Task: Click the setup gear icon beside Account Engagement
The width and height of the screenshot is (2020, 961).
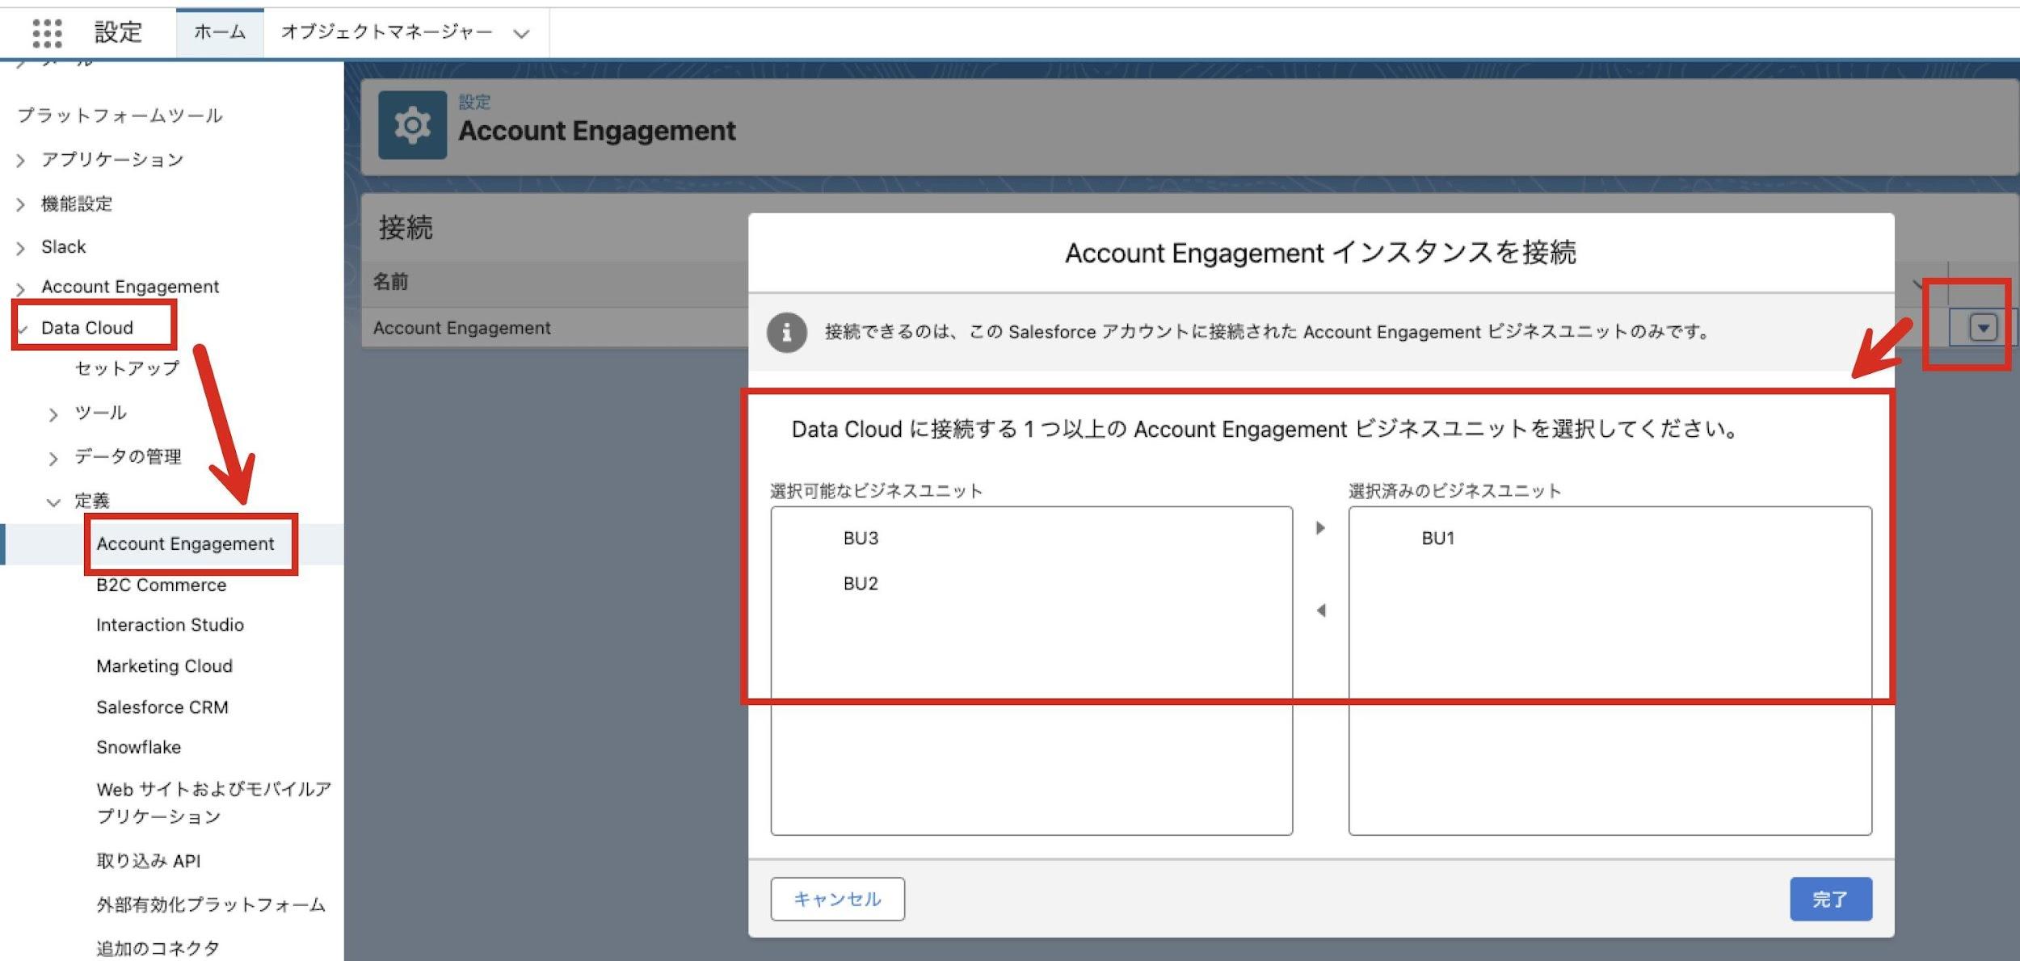Action: (412, 125)
